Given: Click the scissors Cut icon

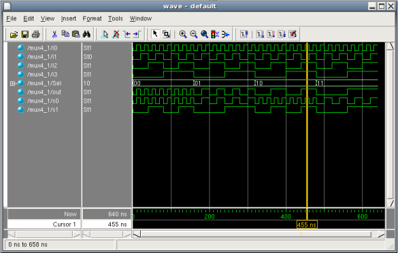Looking at the screenshot, I should [54, 34].
